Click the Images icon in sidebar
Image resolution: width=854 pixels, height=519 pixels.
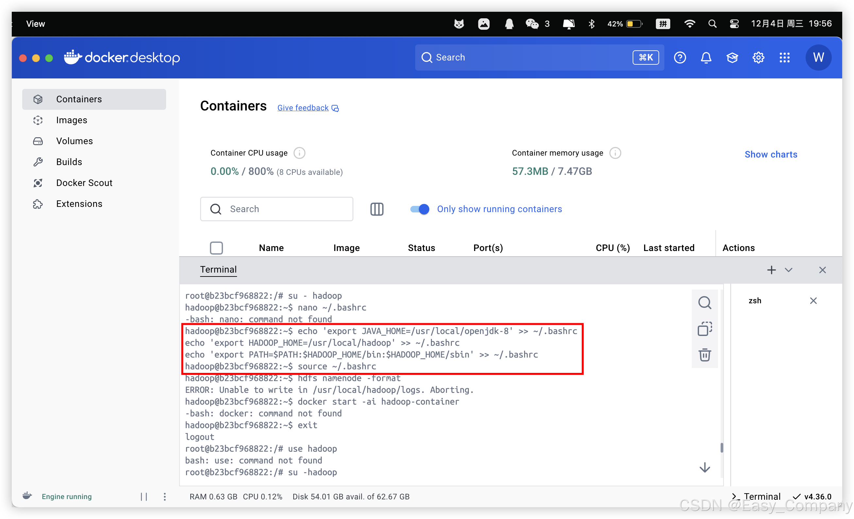click(38, 120)
